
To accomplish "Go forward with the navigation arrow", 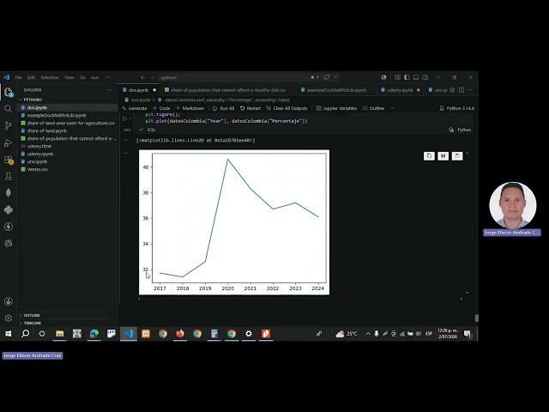I will 152,77.
